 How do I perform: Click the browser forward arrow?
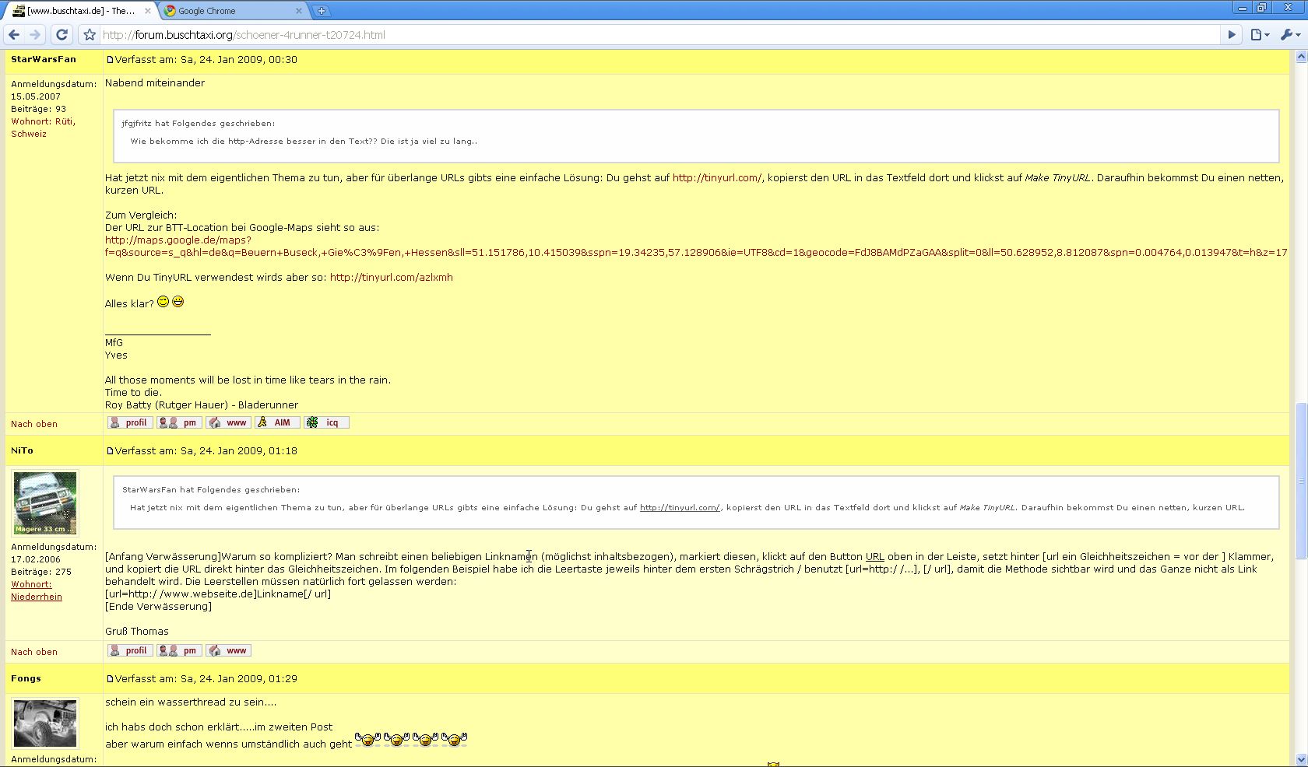point(35,34)
